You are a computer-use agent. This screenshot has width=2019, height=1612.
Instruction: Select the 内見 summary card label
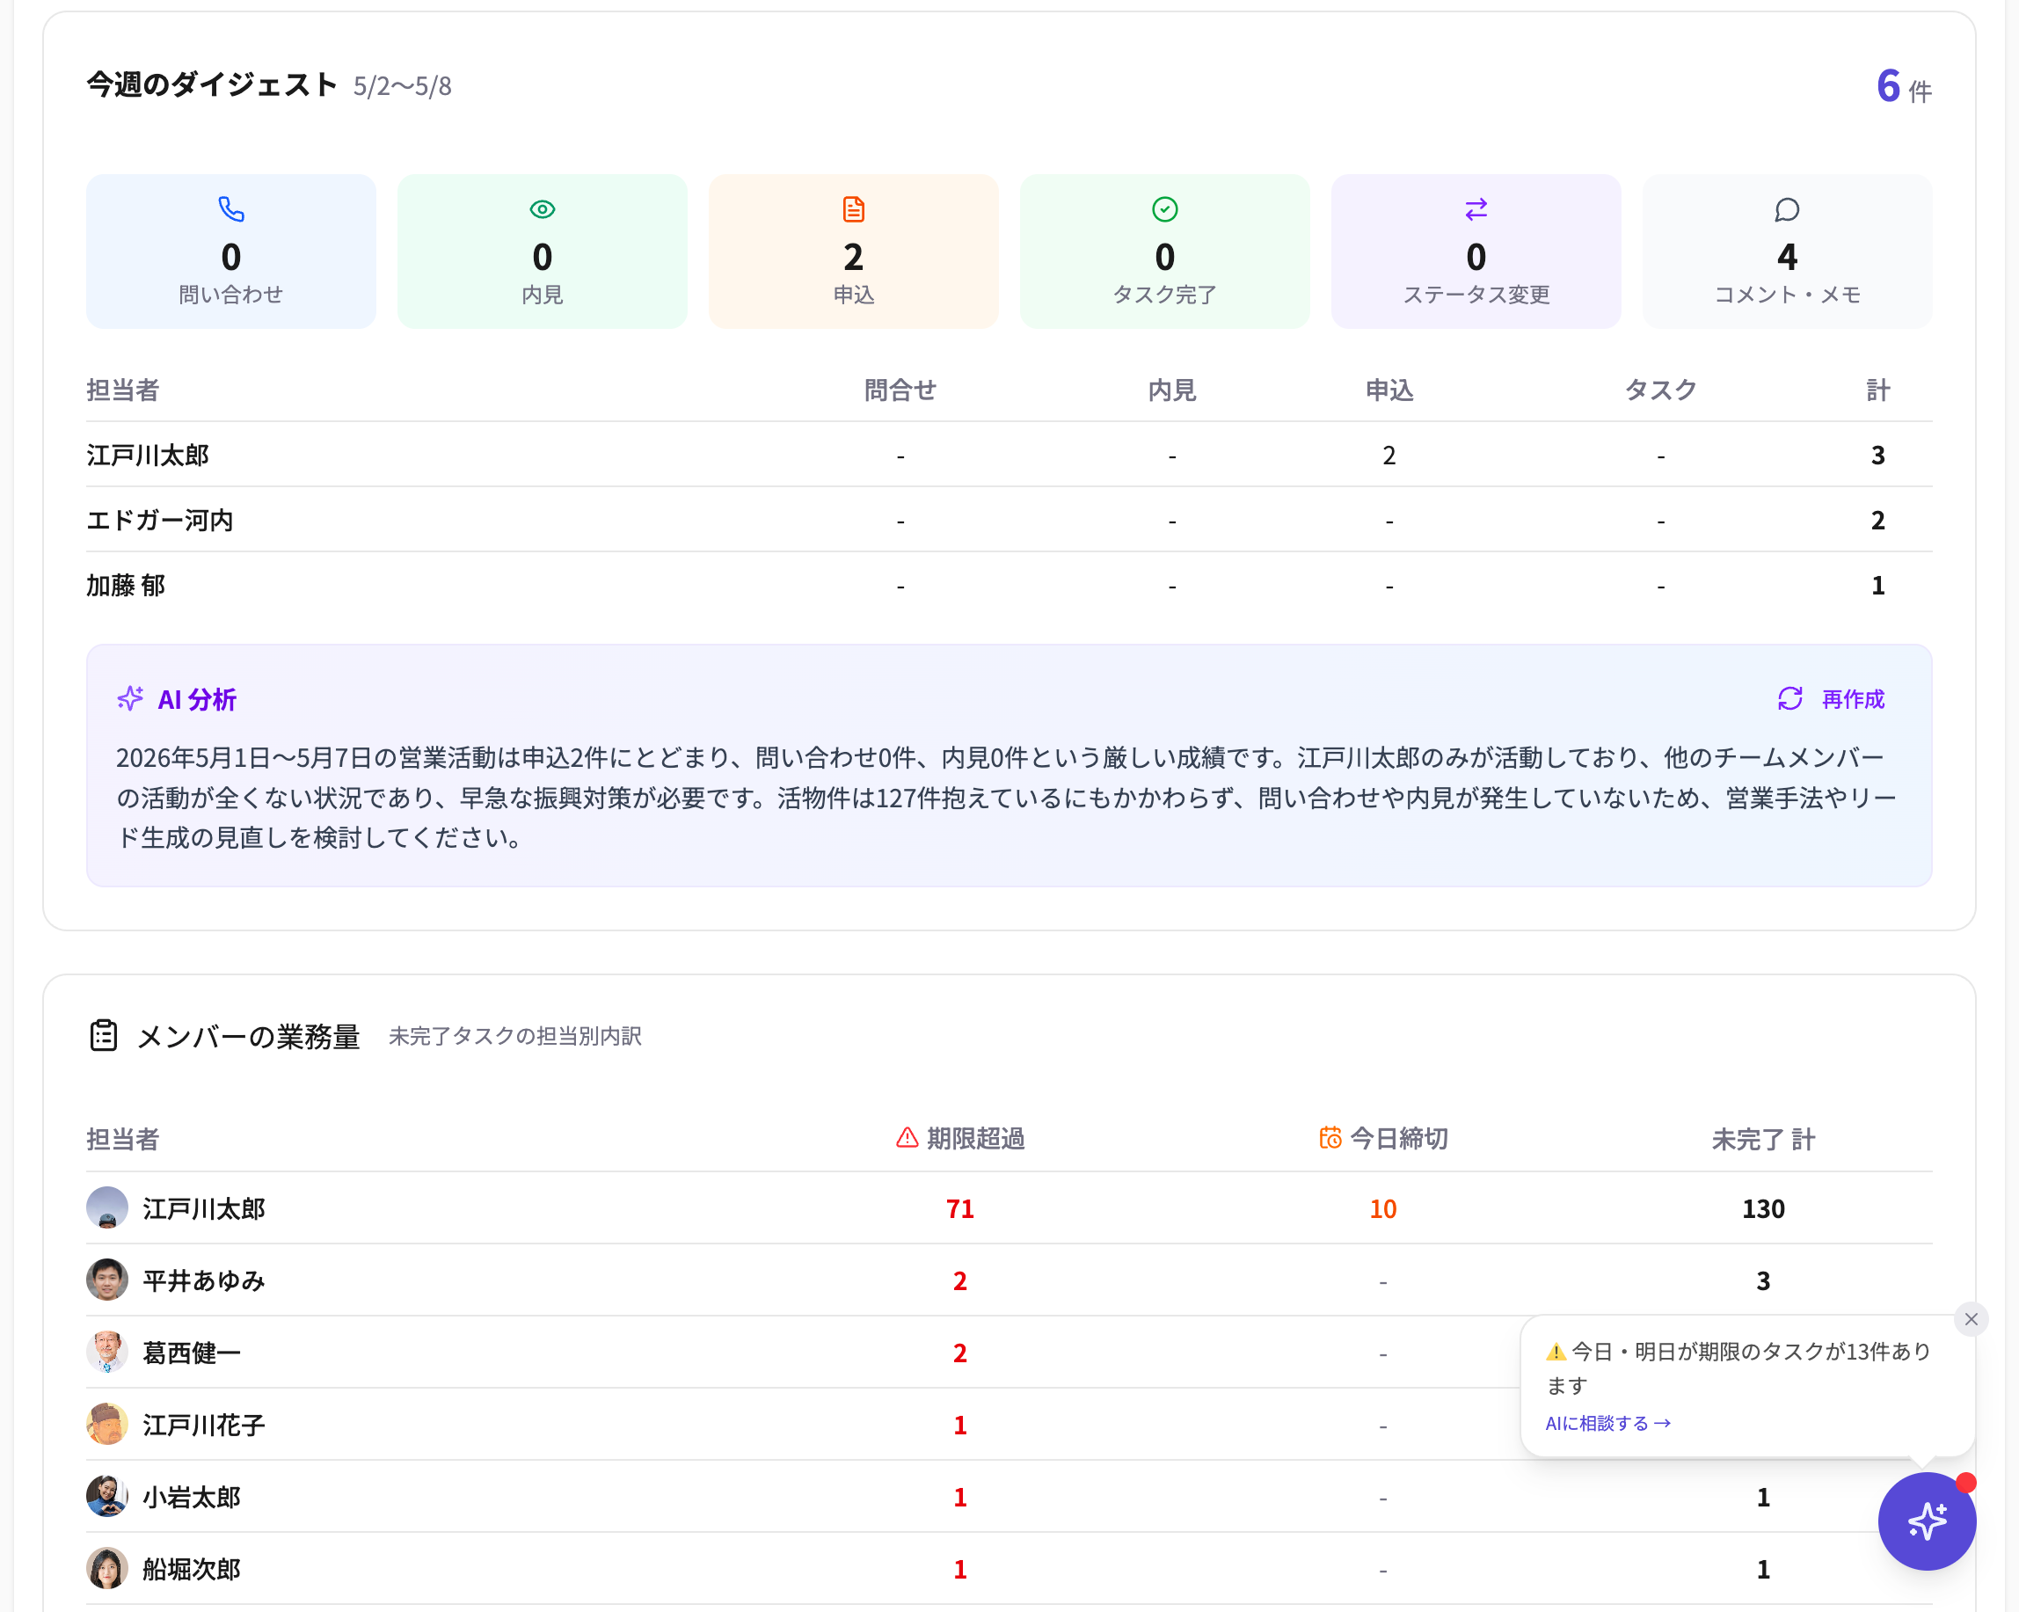point(543,294)
